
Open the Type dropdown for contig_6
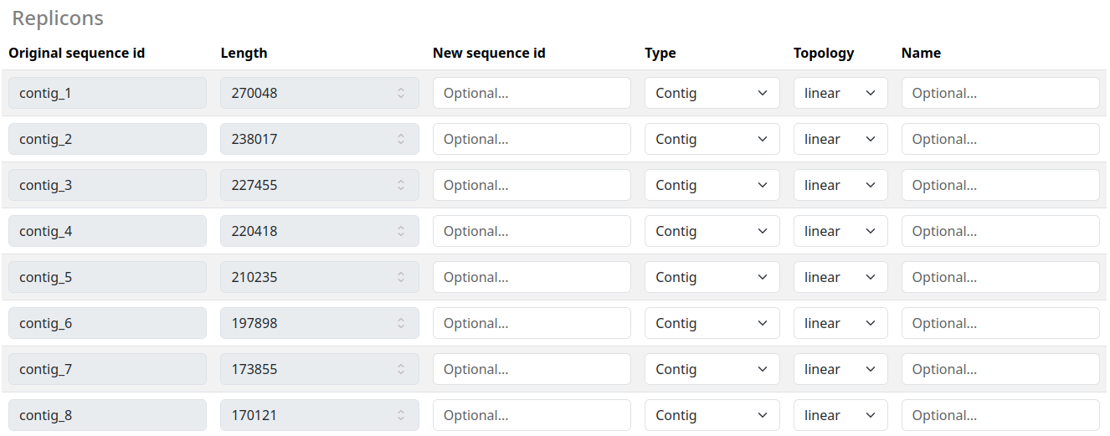(x=712, y=323)
